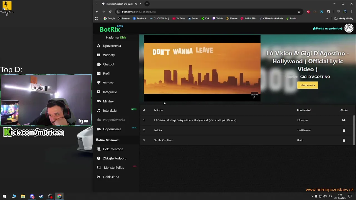Log out via Odhlásiť Sa
This screenshot has width=356, height=200.
coord(111,177)
